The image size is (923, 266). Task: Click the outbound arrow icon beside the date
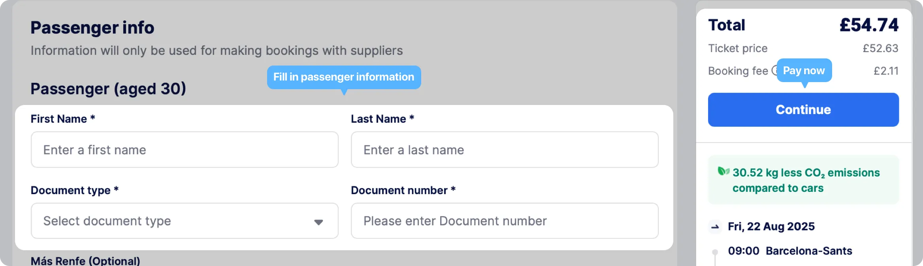[x=715, y=227]
